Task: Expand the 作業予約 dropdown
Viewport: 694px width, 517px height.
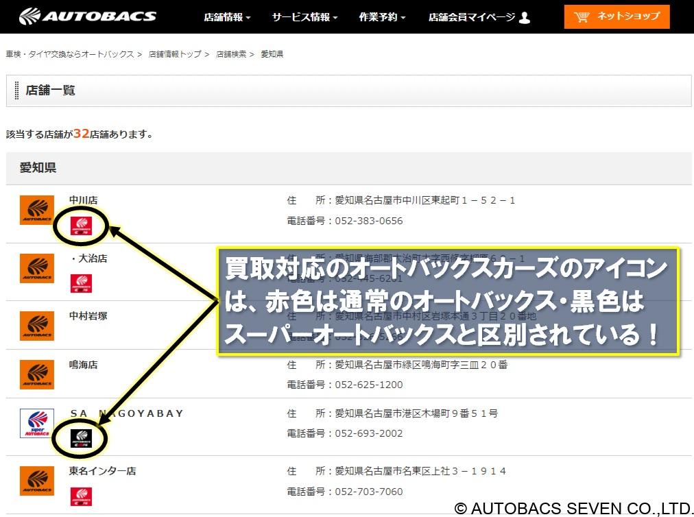Action: 380,17
